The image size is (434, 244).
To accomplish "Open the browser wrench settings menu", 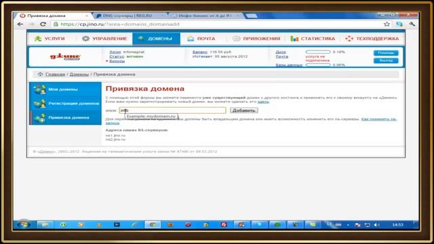I will click(x=412, y=24).
